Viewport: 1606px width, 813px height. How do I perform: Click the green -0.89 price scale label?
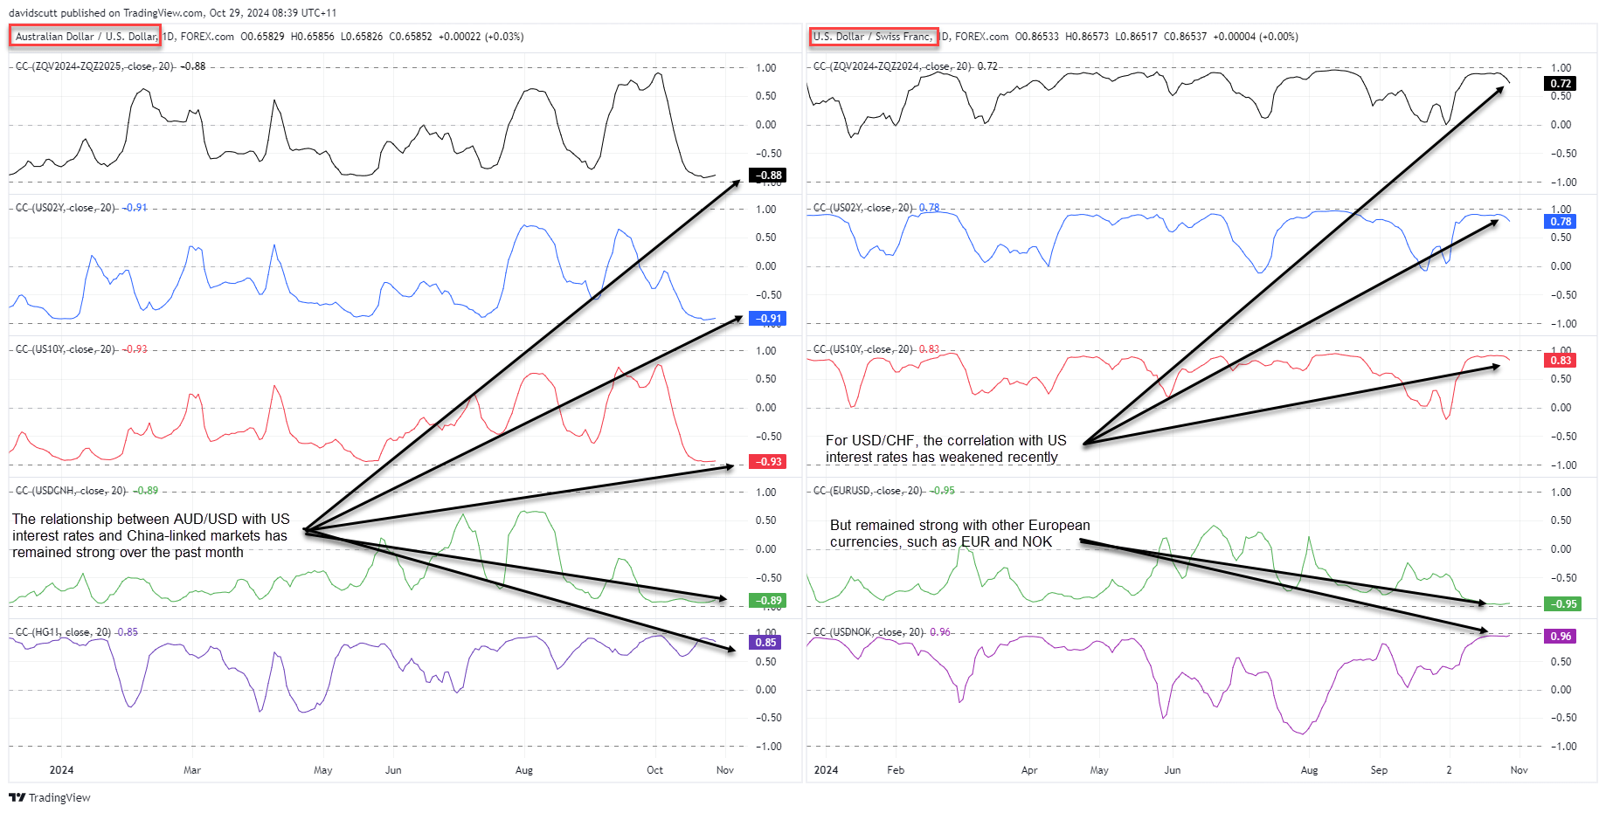768,601
